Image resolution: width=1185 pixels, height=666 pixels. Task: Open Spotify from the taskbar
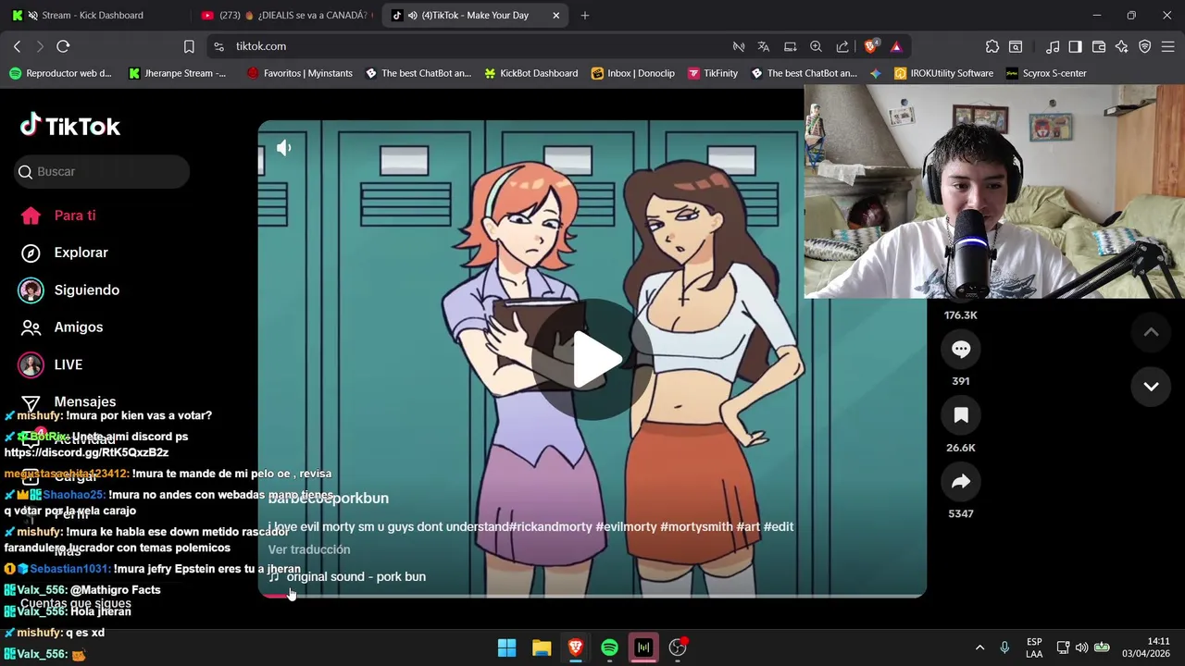609,647
